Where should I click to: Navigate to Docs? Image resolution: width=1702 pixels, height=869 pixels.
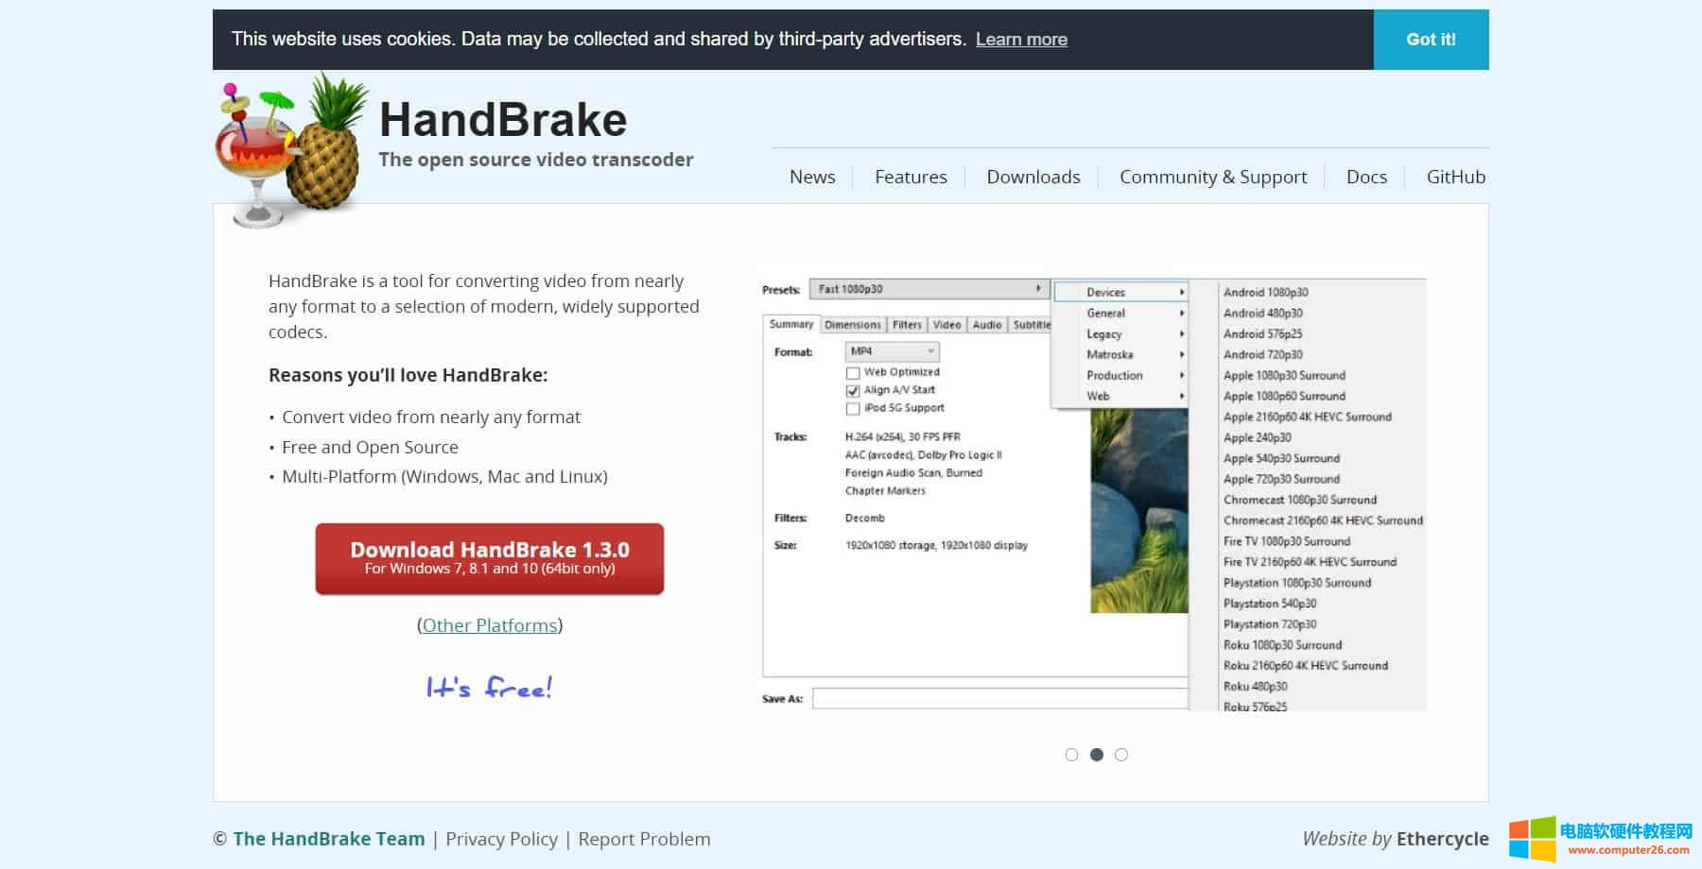pyautogui.click(x=1366, y=177)
